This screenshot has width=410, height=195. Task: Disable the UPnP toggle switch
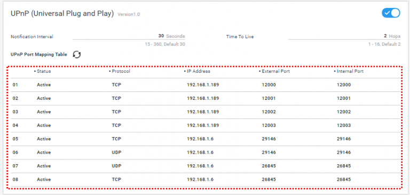coord(391,13)
